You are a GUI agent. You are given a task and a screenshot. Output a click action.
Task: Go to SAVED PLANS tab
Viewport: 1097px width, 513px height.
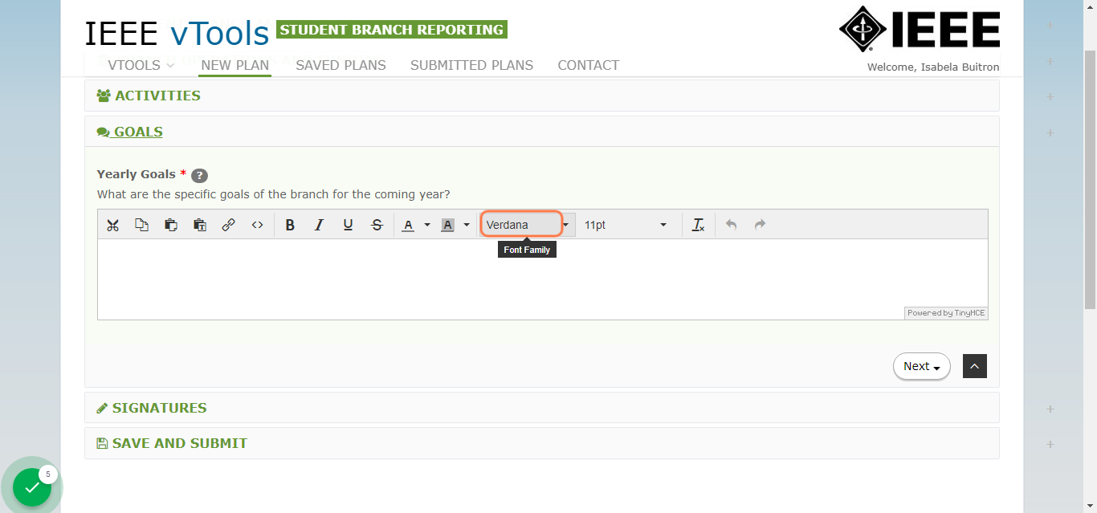(x=341, y=65)
